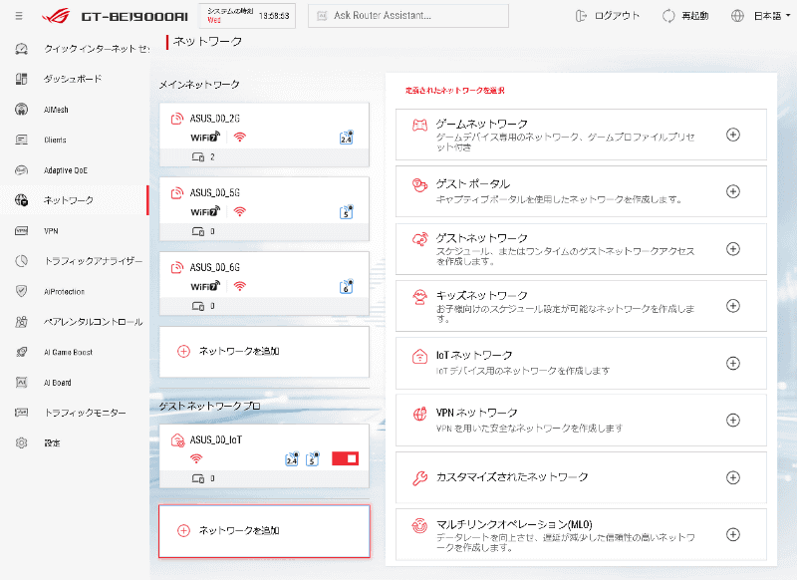Viewport: 797px width, 580px height.
Task: Click the AiProtection shield icon
Action: point(21,291)
